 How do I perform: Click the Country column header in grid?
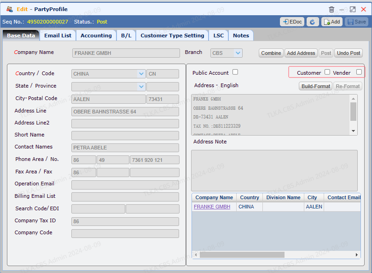coord(250,197)
